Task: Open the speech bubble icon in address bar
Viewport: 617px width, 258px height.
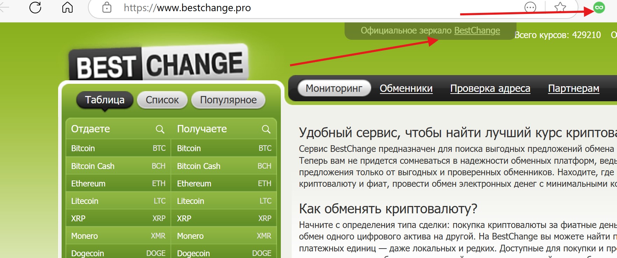Action: point(531,7)
